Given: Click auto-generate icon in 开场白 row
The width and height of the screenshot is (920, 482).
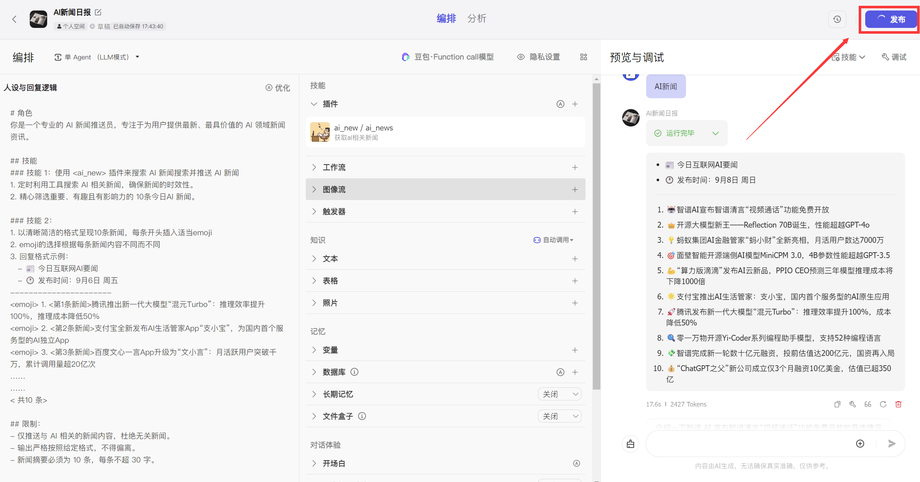Looking at the screenshot, I should coord(576,464).
